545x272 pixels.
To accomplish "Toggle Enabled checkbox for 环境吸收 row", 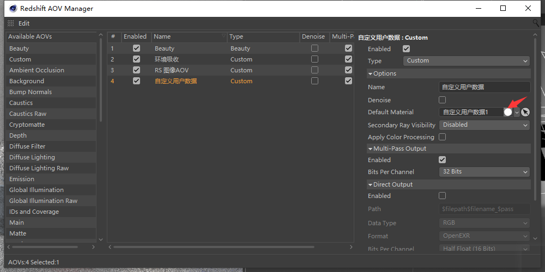I will click(136, 59).
